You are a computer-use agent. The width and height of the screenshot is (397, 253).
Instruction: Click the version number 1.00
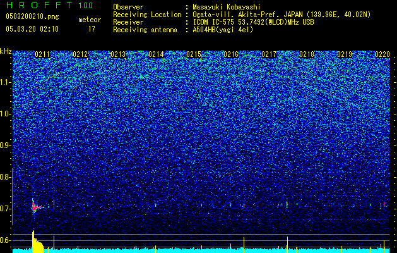85,6
